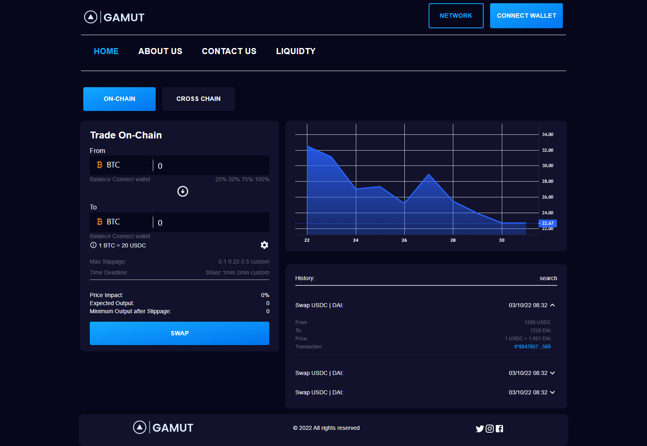647x446 pixels.
Task: Open slippage settings gear icon
Action: click(264, 245)
